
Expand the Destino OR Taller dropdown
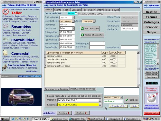click(x=73, y=28)
